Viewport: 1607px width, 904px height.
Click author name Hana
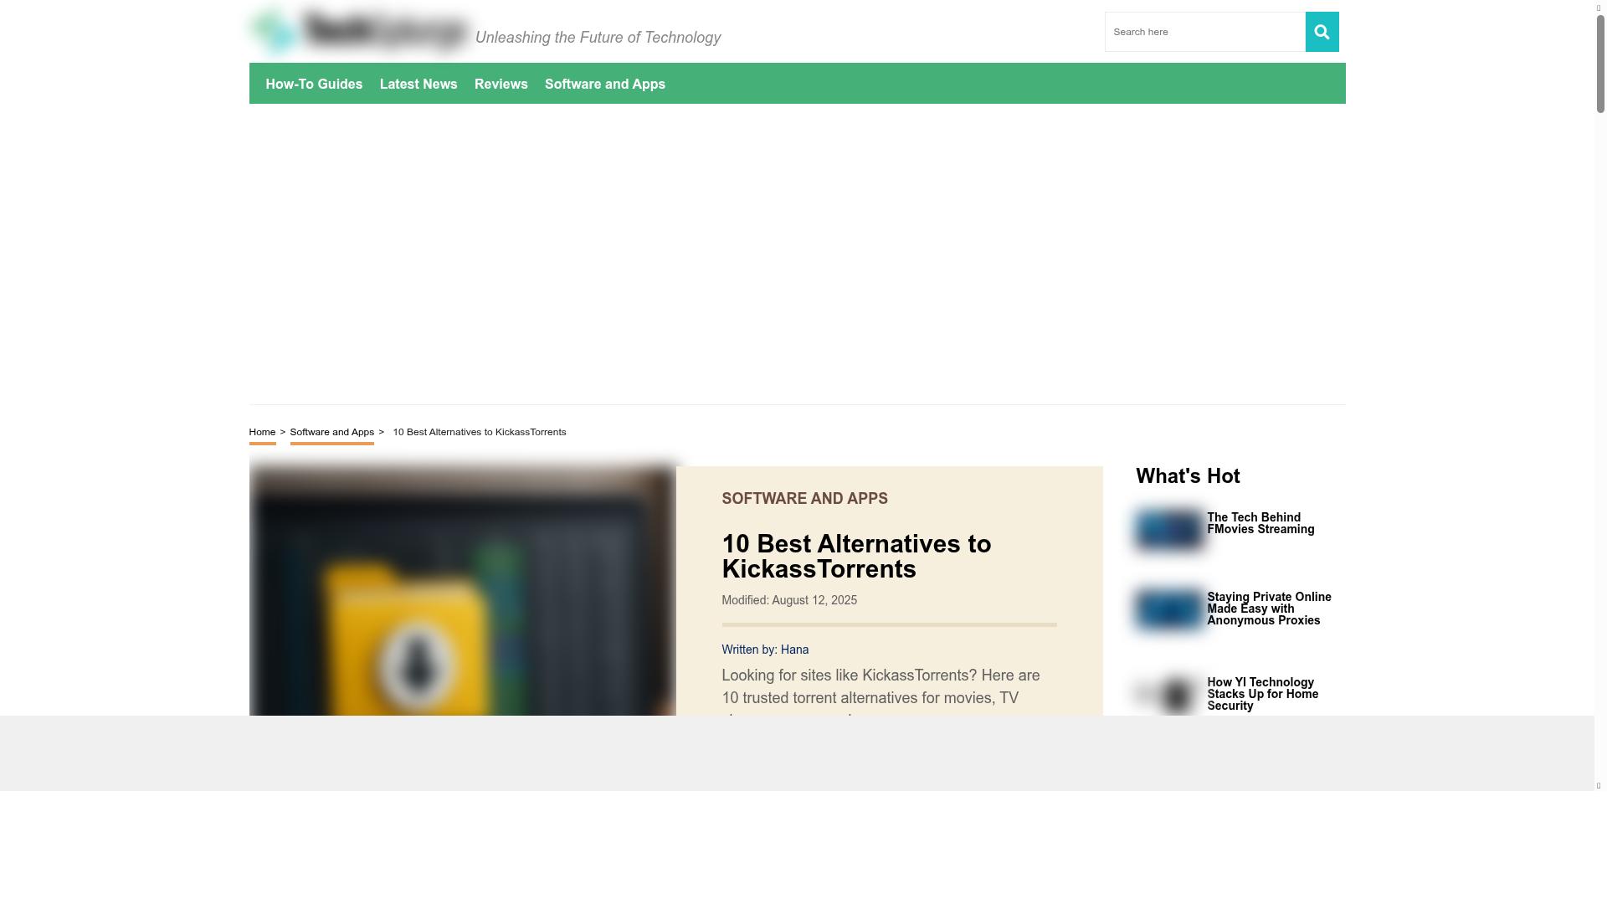pyautogui.click(x=794, y=650)
